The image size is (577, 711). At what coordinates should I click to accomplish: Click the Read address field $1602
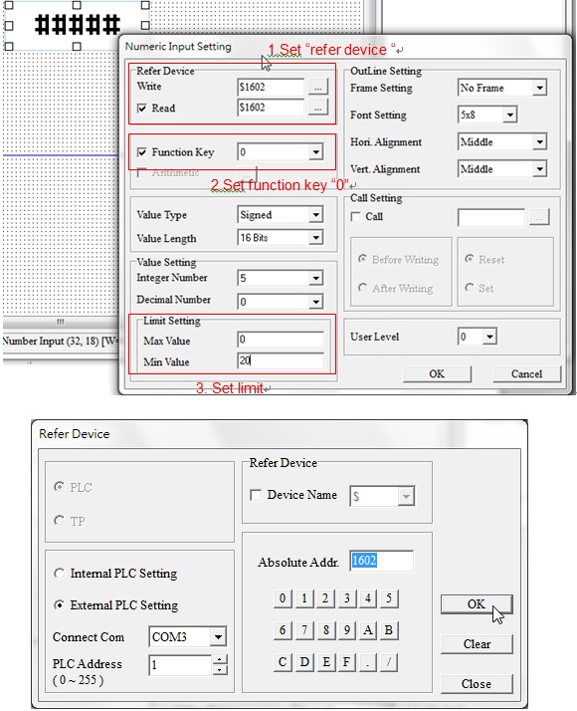[271, 108]
